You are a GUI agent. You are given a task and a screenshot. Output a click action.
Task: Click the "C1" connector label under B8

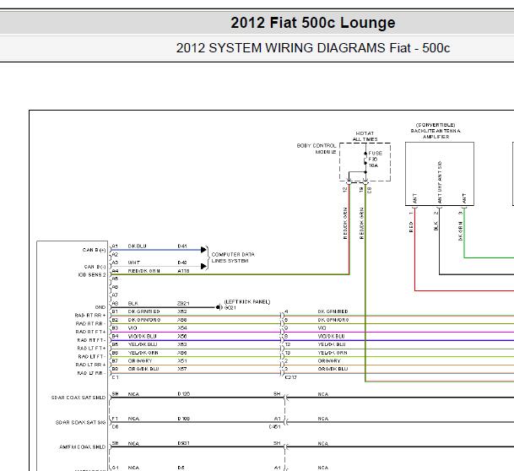[115, 377]
